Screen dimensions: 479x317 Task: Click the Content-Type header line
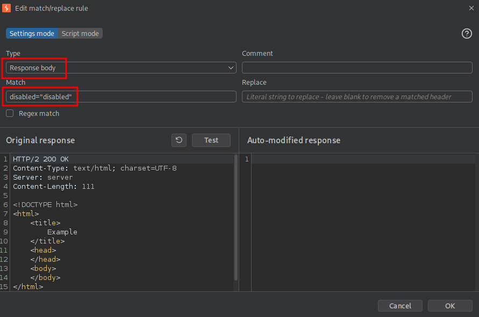(x=95, y=168)
